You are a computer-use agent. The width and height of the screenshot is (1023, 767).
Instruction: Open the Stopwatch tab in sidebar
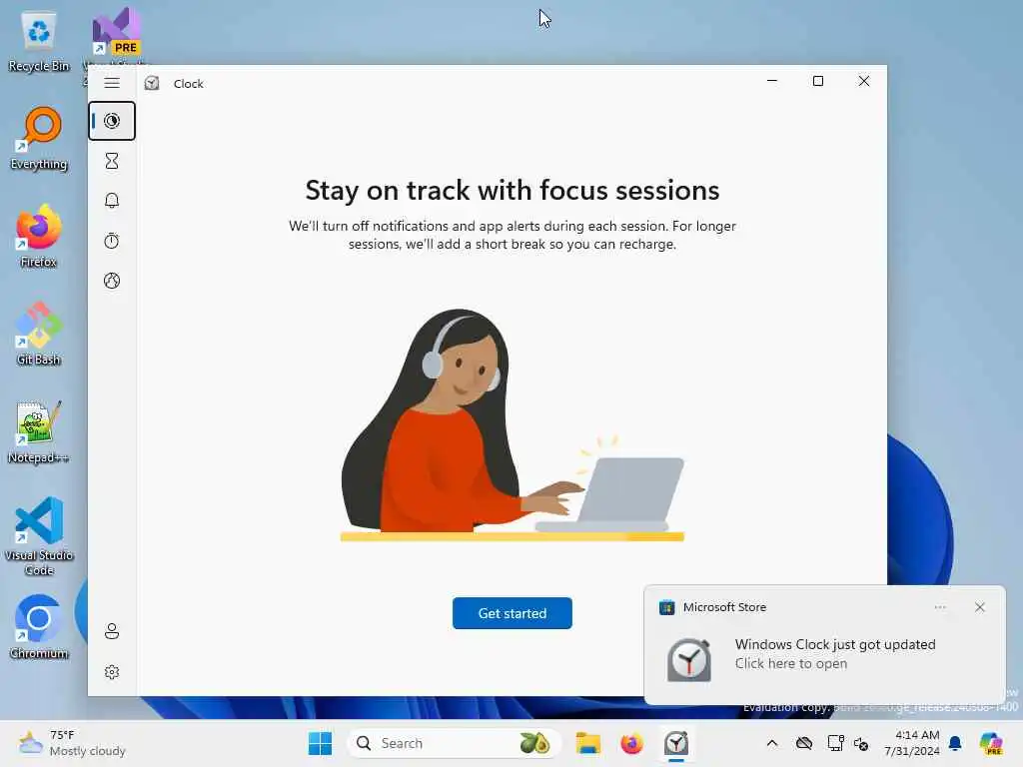[112, 241]
